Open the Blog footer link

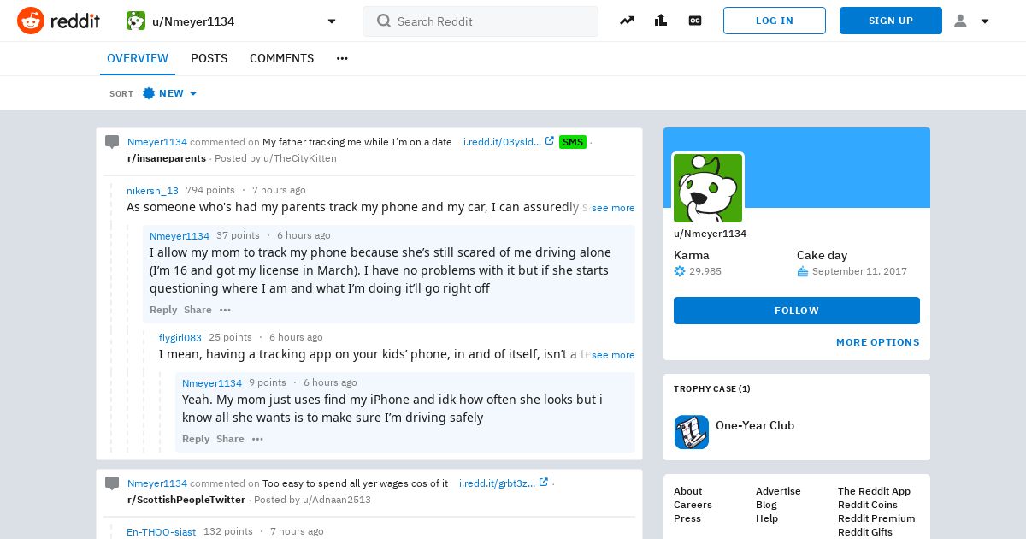tap(766, 505)
